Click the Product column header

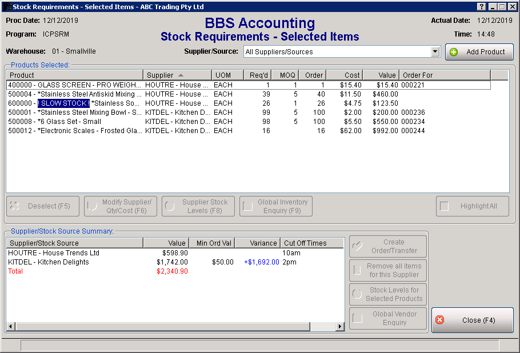pyautogui.click(x=74, y=75)
